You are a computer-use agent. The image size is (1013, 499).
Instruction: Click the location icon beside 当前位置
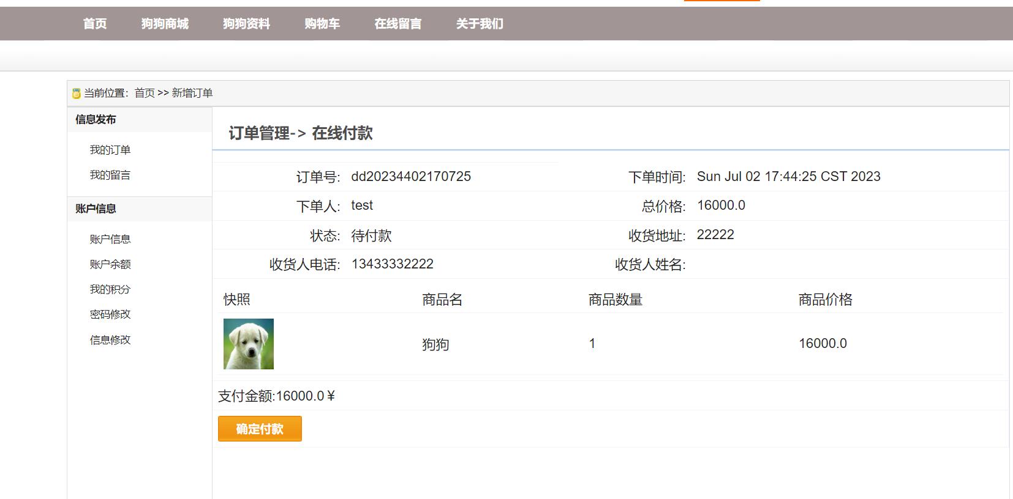point(76,94)
